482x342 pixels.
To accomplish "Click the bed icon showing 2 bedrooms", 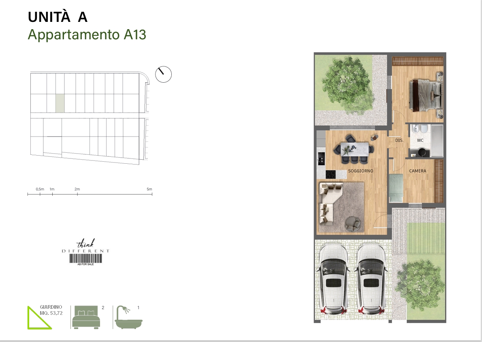I will [x=85, y=318].
